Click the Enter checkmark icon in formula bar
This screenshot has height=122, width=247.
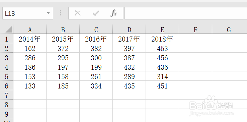(96, 13)
